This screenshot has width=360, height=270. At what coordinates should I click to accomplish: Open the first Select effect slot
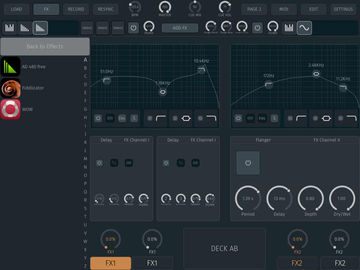[87, 28]
